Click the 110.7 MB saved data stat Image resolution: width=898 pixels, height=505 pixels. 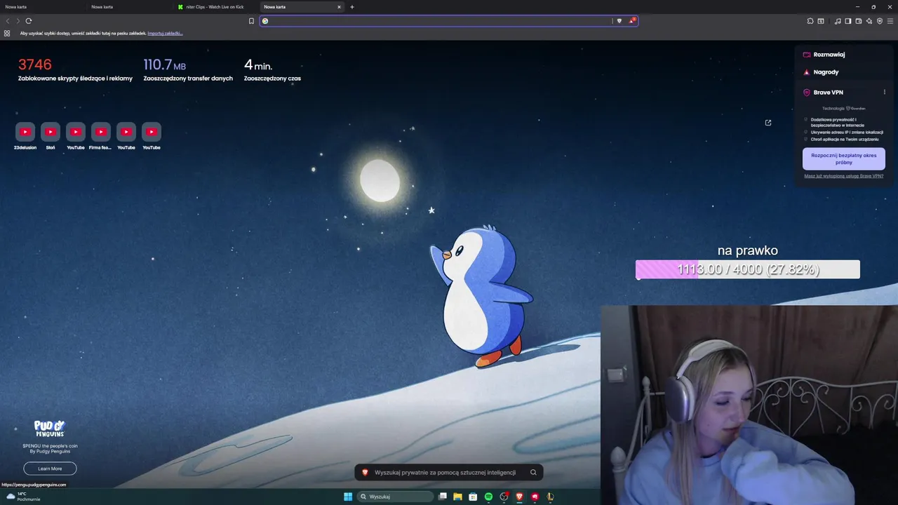[188, 69]
